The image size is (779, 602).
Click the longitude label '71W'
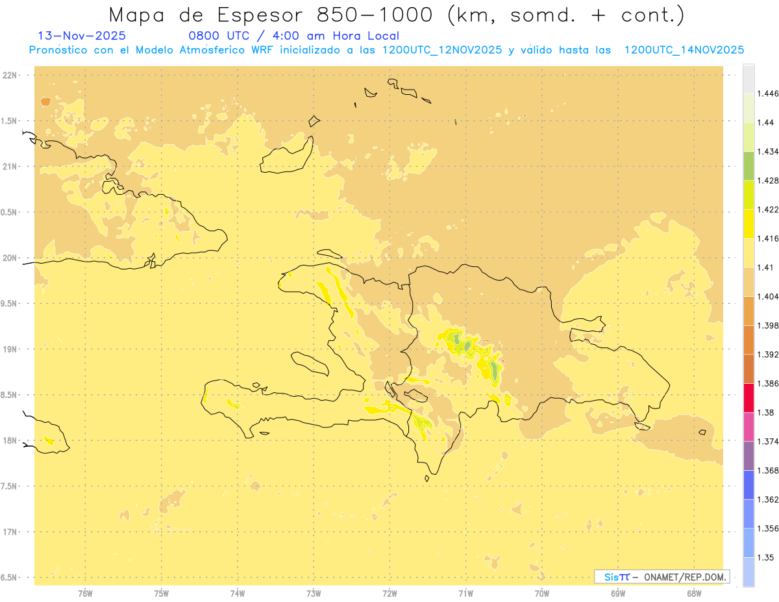(465, 593)
